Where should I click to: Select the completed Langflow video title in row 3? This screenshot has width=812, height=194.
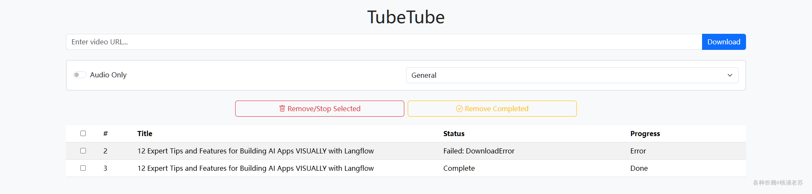(255, 168)
